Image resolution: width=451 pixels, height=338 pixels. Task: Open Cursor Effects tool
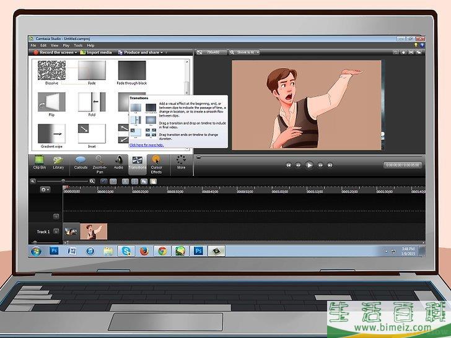point(156,165)
